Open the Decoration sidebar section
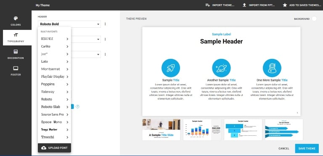This screenshot has height=156, width=323. point(16,54)
